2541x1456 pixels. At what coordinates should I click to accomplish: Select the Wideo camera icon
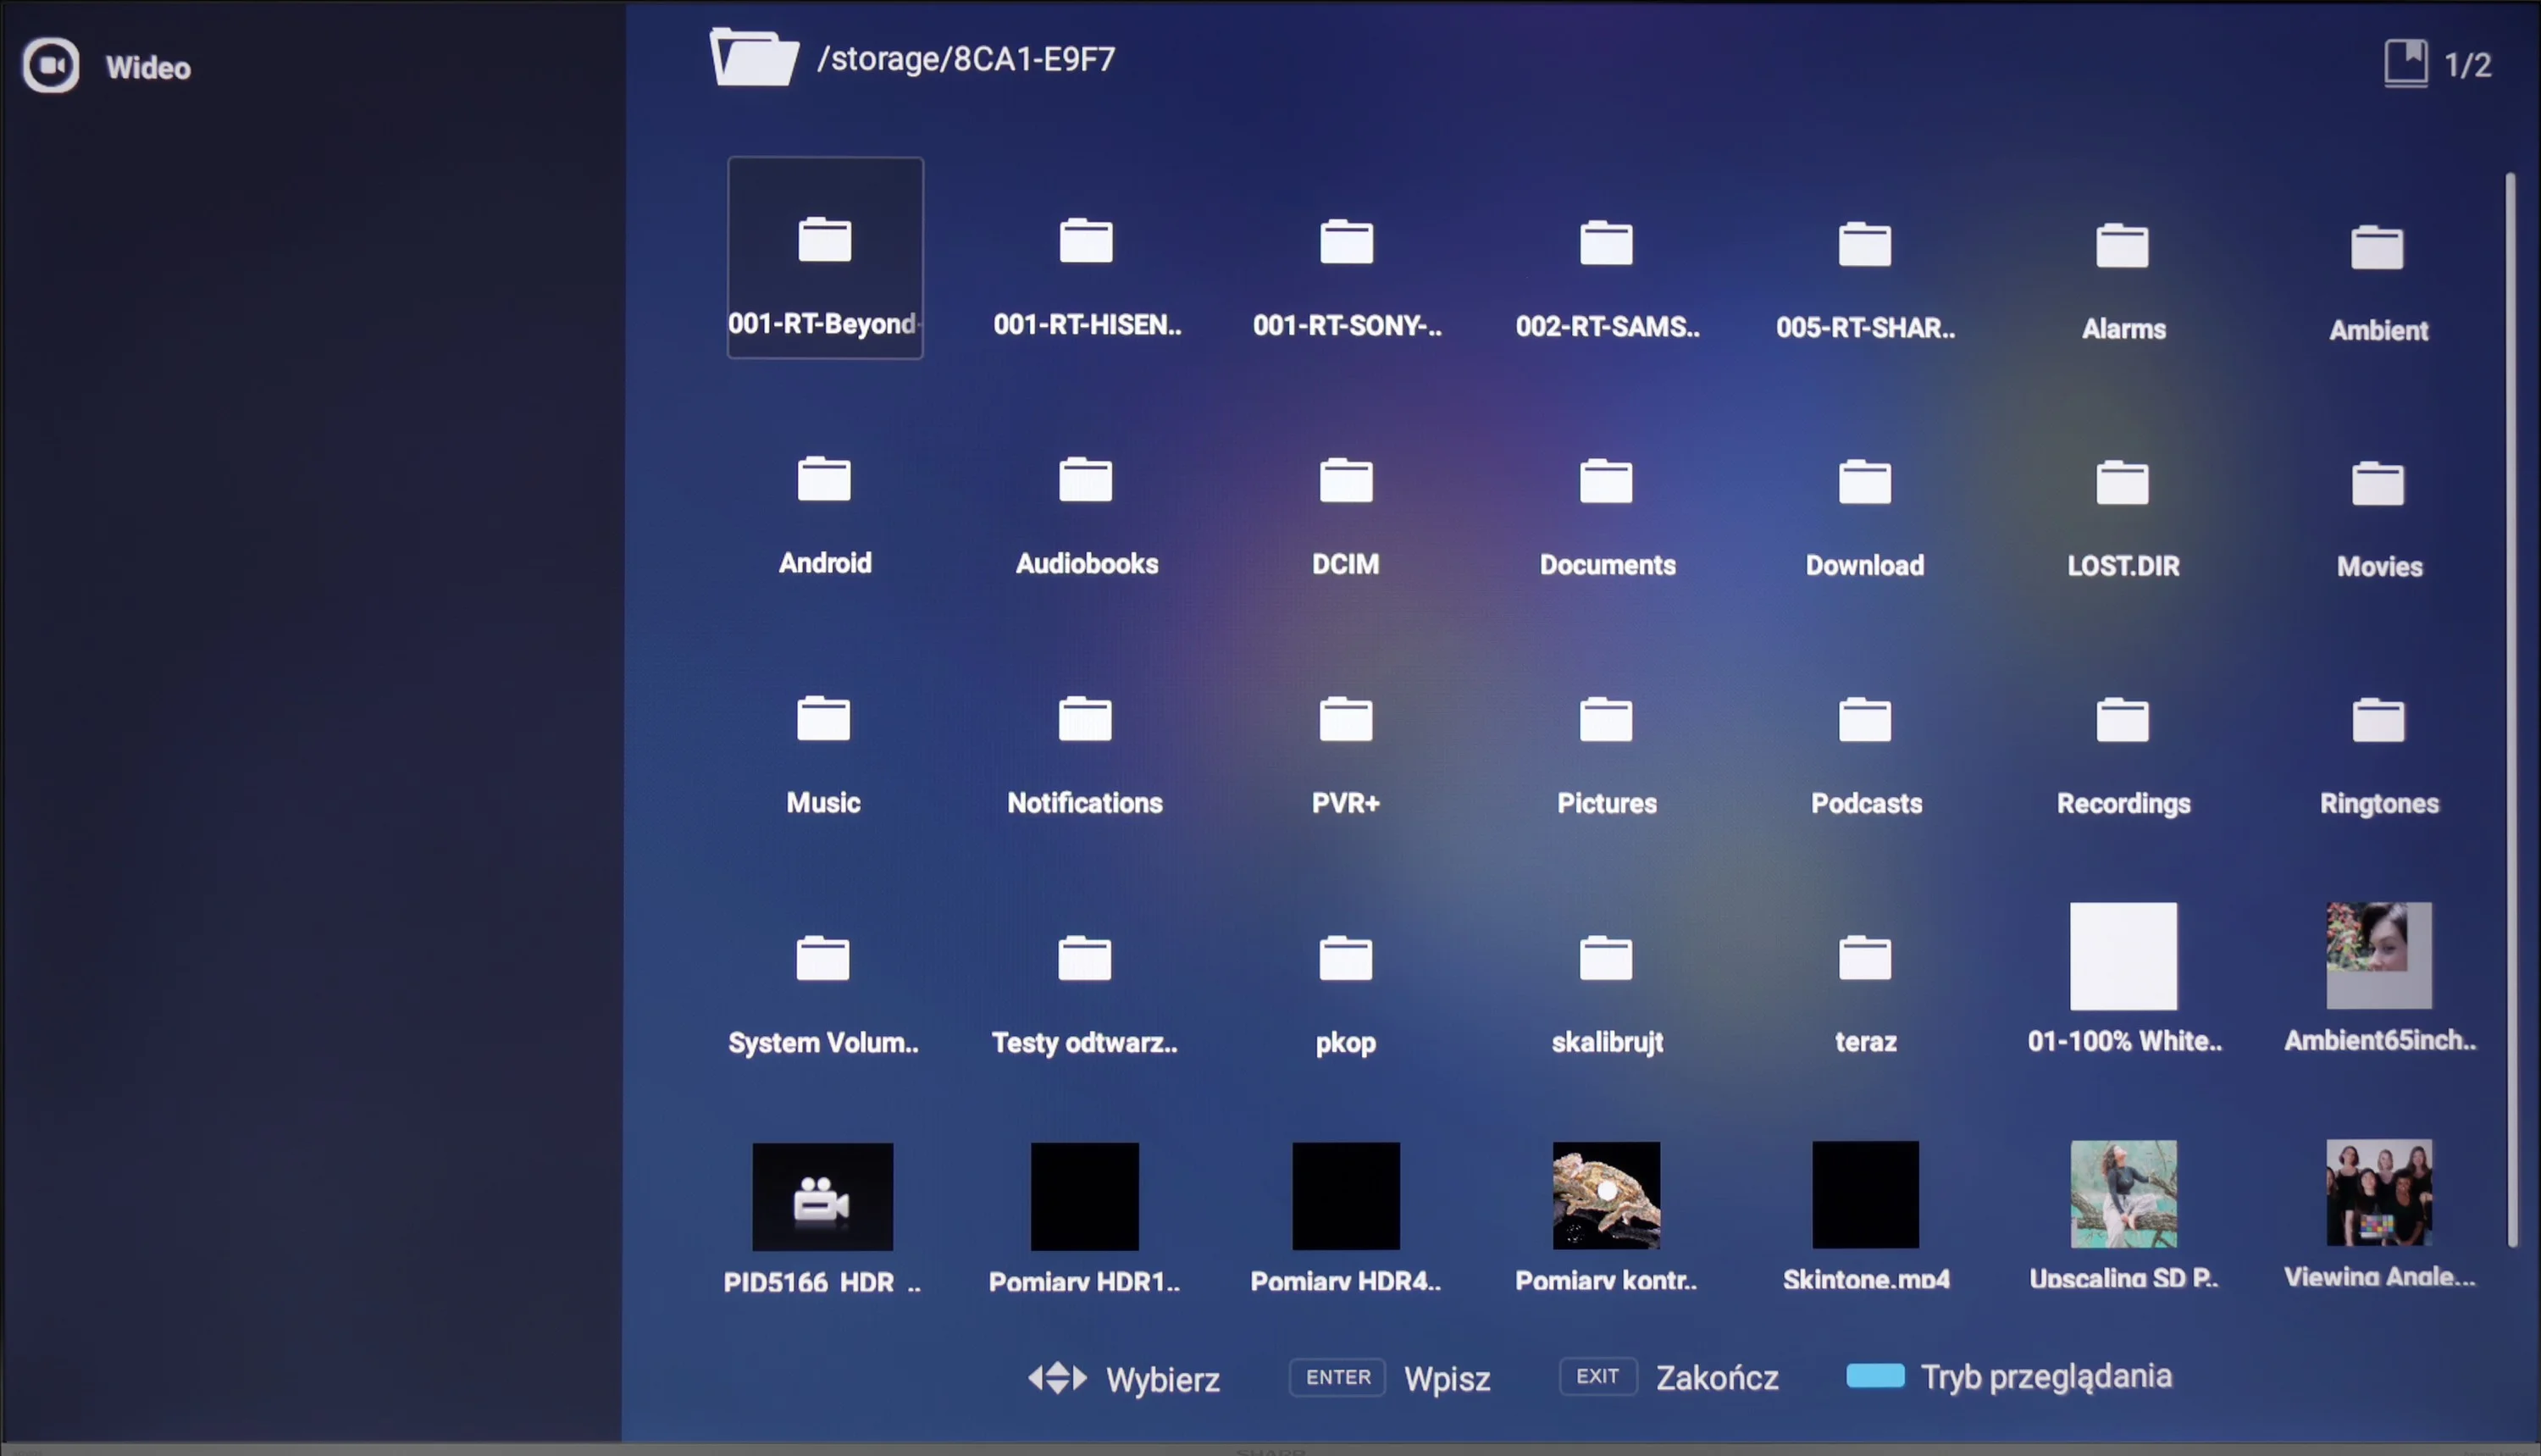point(51,66)
